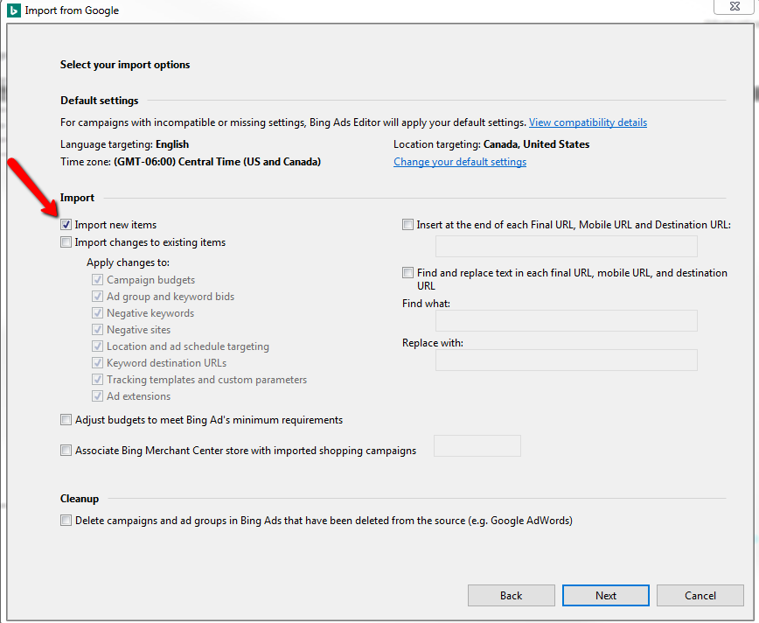Click the 'Apply changes to:' label
Viewport: 759px width, 623px height.
pyautogui.click(x=128, y=262)
